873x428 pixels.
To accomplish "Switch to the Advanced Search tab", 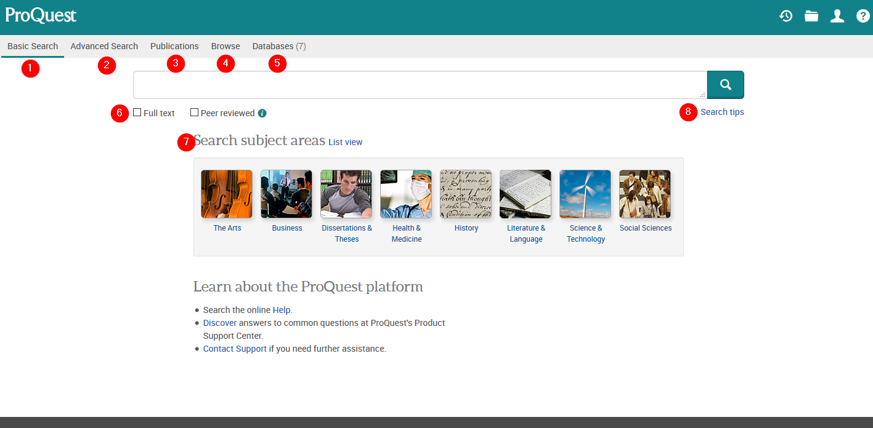I will tap(104, 46).
